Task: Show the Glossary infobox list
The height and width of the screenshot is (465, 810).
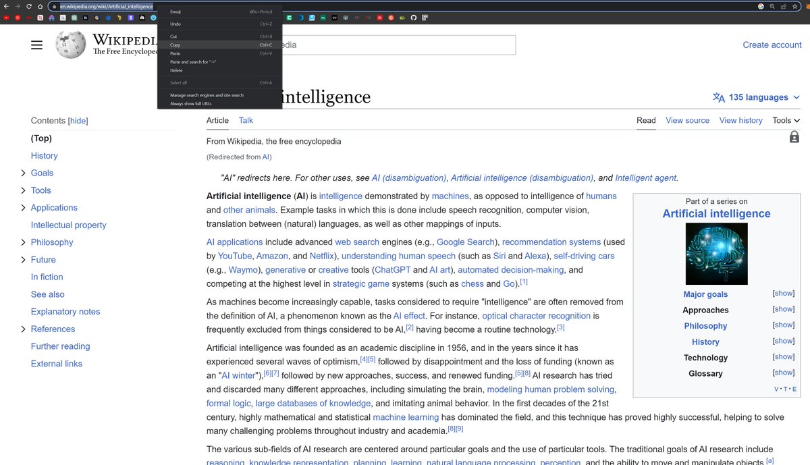Action: pyautogui.click(x=783, y=373)
